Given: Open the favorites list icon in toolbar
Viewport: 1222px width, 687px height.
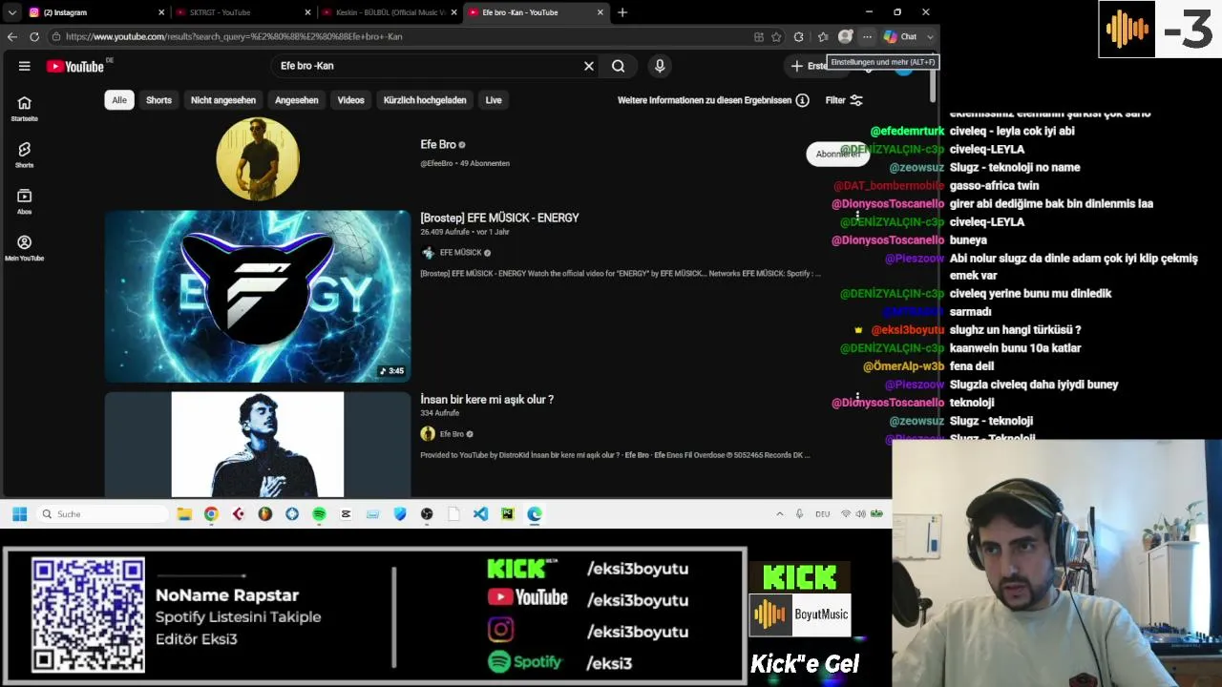Looking at the screenshot, I should [x=823, y=36].
